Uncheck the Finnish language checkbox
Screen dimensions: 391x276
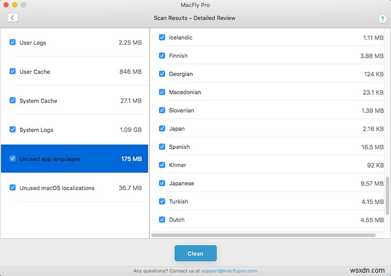pos(162,56)
